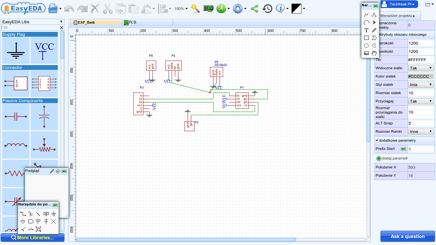Viewport: 436px width, 245px height.
Task: Collapse the Podgląd panel with green button
Action: (x=64, y=171)
